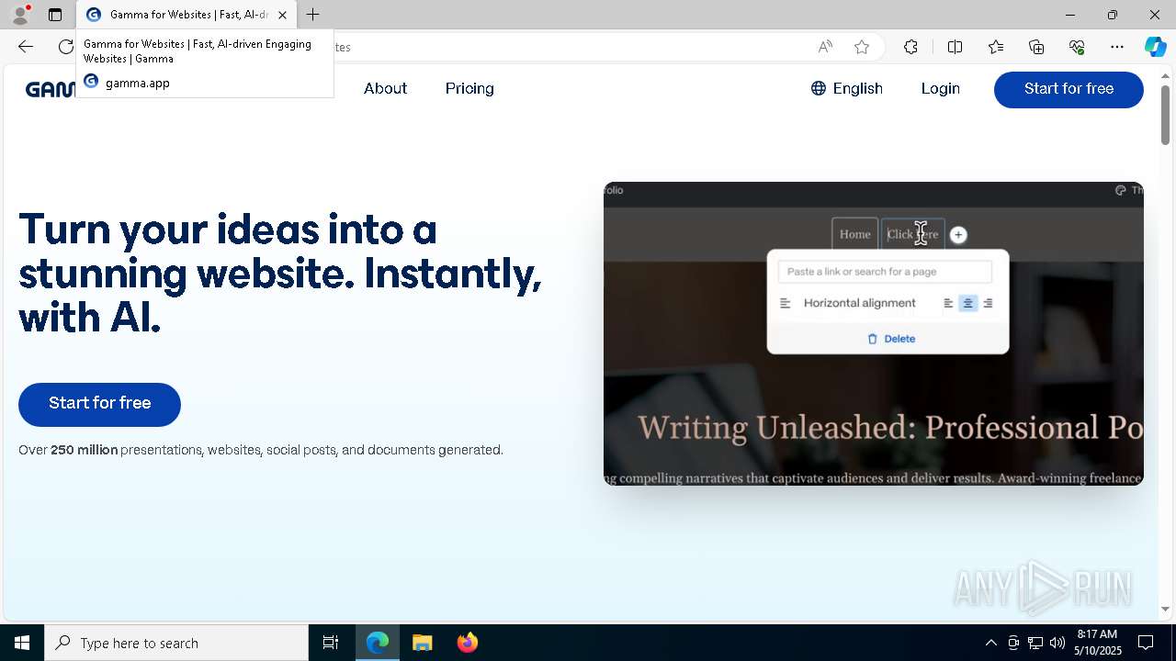Open Task View on taskbar
This screenshot has width=1176, height=661.
click(x=331, y=643)
